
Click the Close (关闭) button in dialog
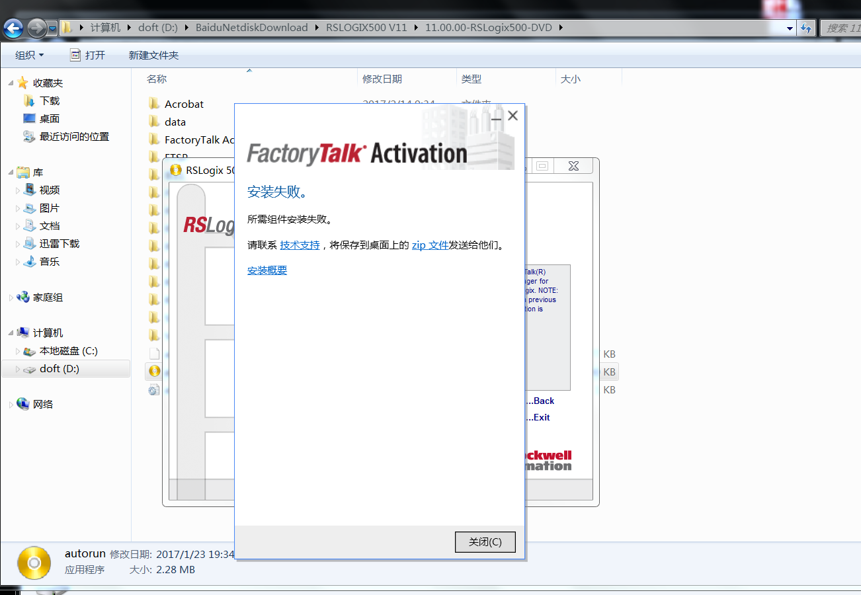click(x=485, y=541)
